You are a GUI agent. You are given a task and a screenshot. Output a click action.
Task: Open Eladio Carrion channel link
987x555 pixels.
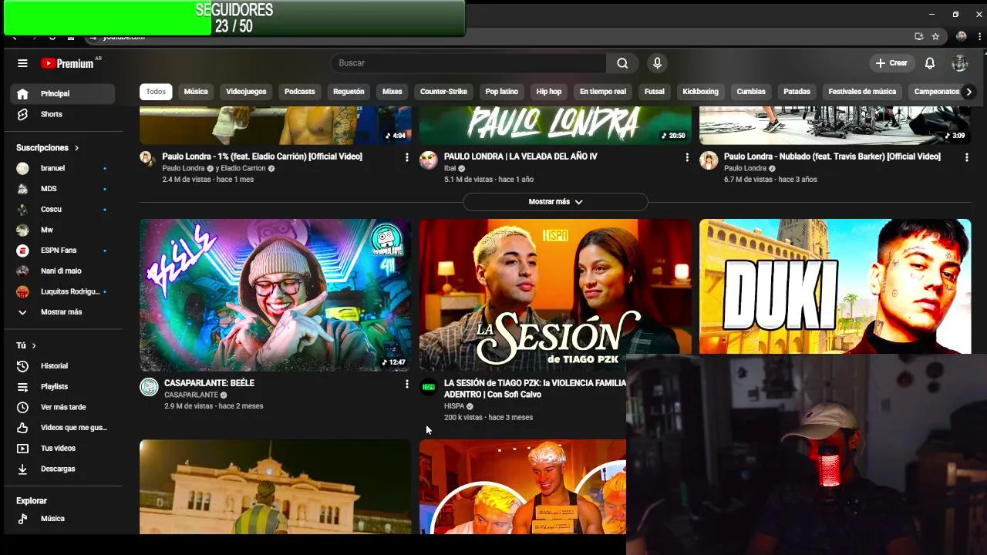tap(243, 168)
